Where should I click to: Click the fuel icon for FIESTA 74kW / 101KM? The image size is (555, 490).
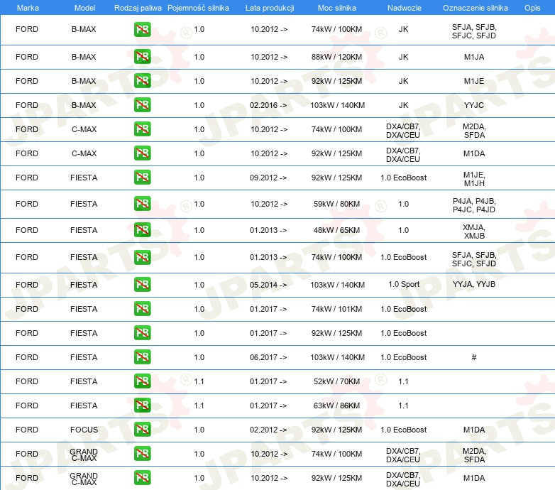142,309
